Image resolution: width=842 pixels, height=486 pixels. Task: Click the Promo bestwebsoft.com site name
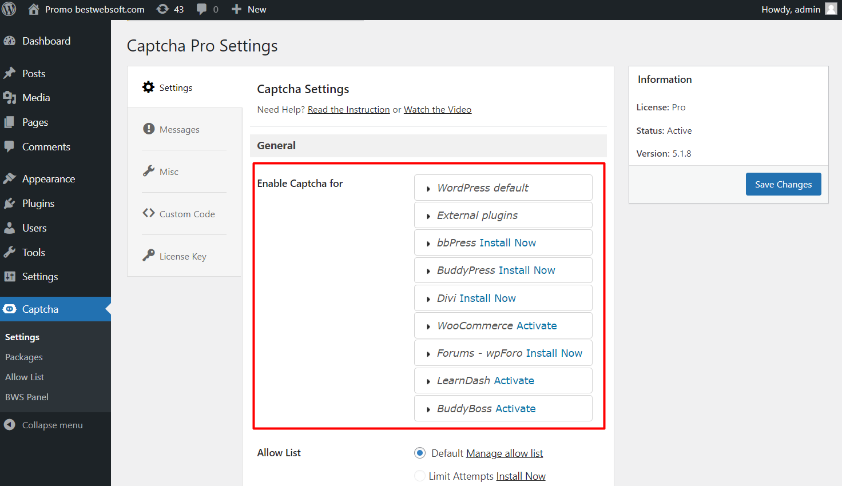click(95, 9)
